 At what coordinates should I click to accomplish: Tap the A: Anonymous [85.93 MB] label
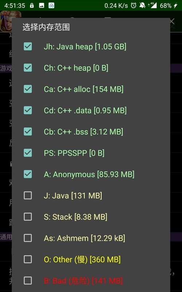pos(89,174)
